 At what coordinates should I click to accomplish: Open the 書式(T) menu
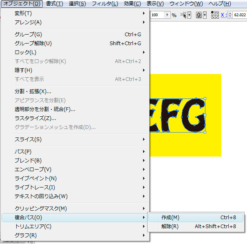click(x=54, y=4)
